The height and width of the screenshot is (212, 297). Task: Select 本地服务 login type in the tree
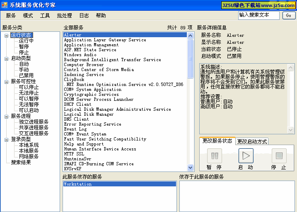[x=29, y=150]
